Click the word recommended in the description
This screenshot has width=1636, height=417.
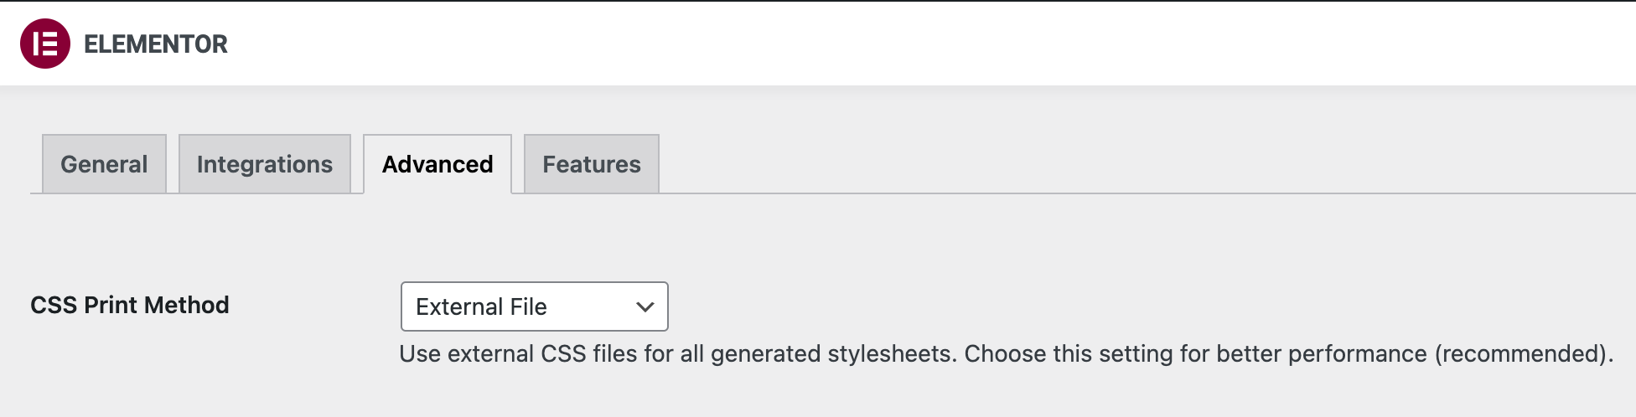click(x=1520, y=354)
